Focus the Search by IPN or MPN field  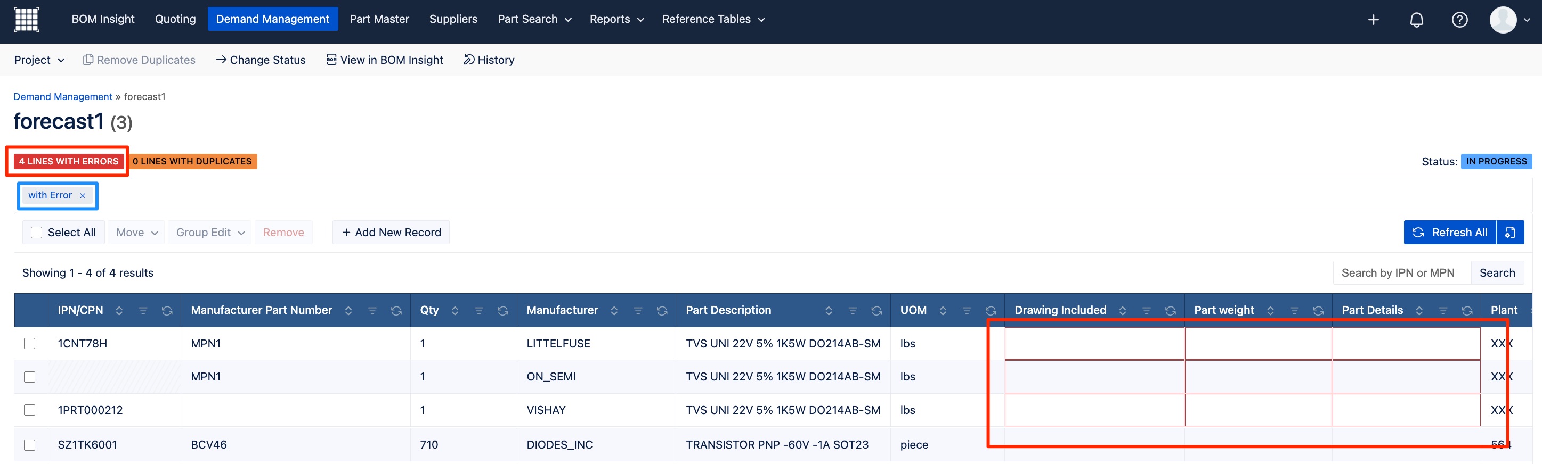coord(1402,274)
